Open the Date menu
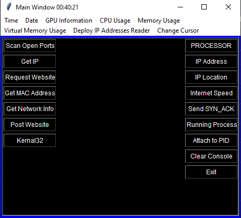The image size is (241, 218). (x=32, y=21)
